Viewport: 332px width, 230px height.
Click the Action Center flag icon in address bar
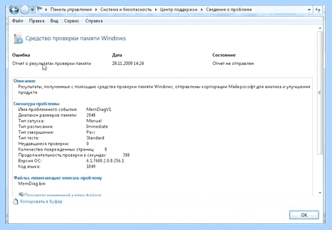(40, 9)
